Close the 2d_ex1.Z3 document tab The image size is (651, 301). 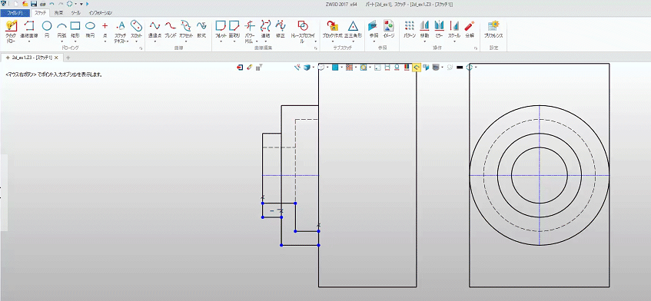click(56, 58)
